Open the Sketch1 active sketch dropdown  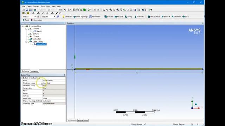click(x=54, y=17)
